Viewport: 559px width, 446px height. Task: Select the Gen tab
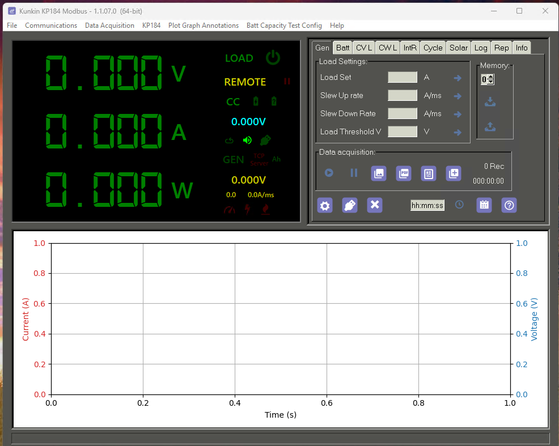322,48
